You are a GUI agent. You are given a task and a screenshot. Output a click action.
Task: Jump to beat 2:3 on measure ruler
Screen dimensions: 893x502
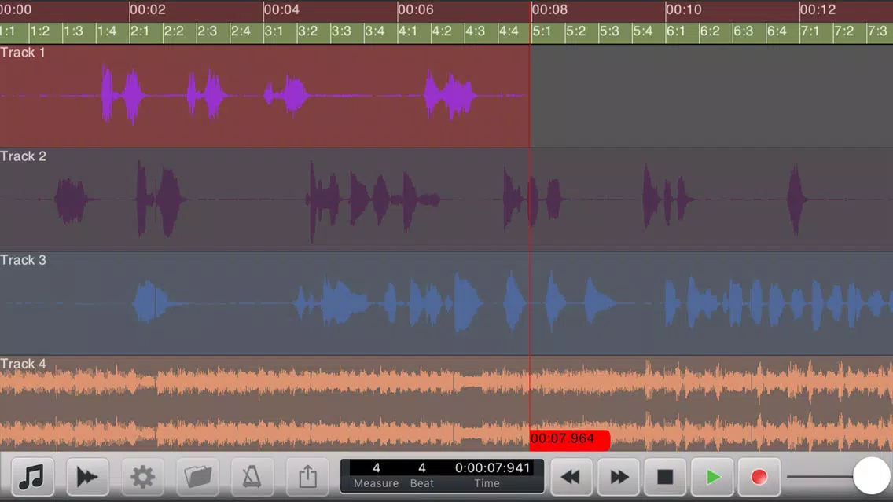(x=208, y=31)
